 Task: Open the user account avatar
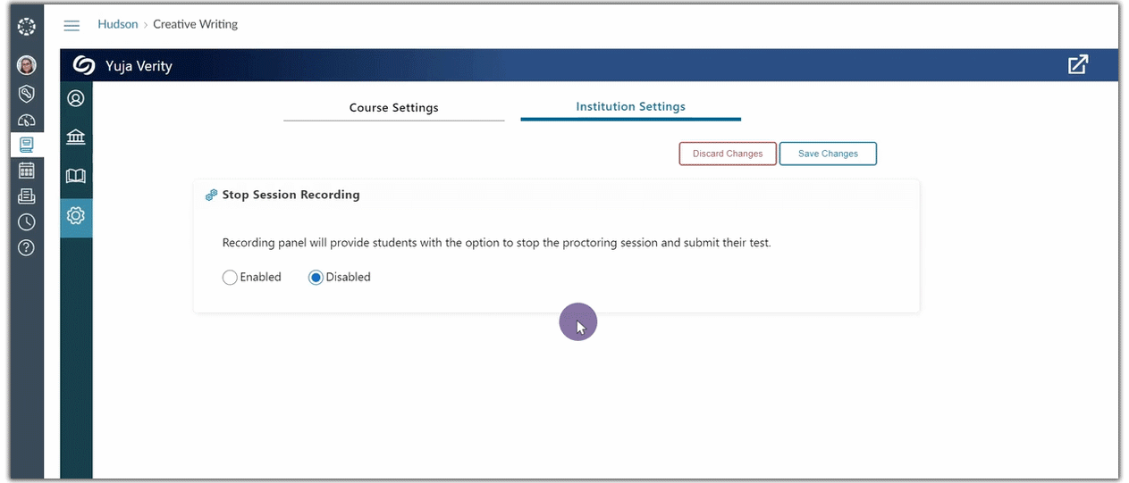tap(27, 65)
